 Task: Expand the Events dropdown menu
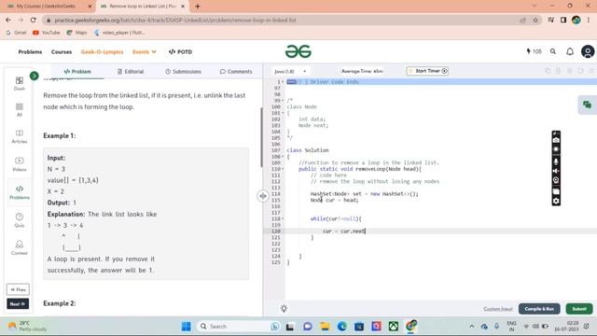(x=145, y=52)
